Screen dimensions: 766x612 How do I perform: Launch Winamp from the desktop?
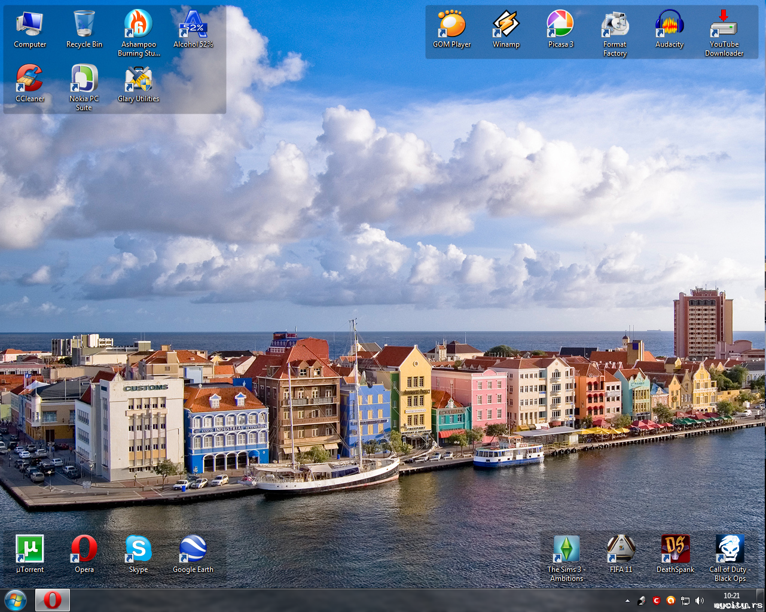[506, 25]
